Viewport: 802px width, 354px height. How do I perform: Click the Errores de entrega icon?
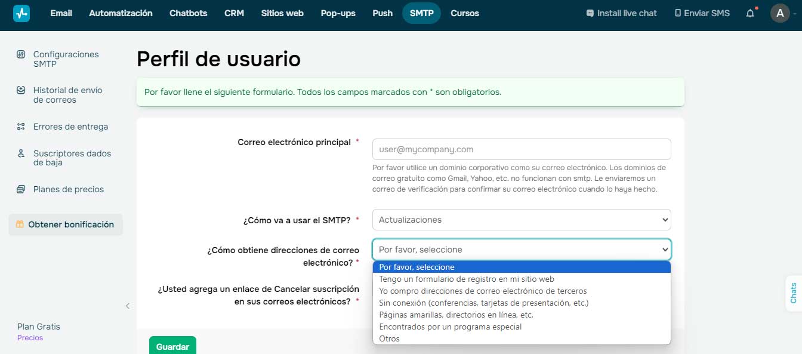(x=21, y=127)
